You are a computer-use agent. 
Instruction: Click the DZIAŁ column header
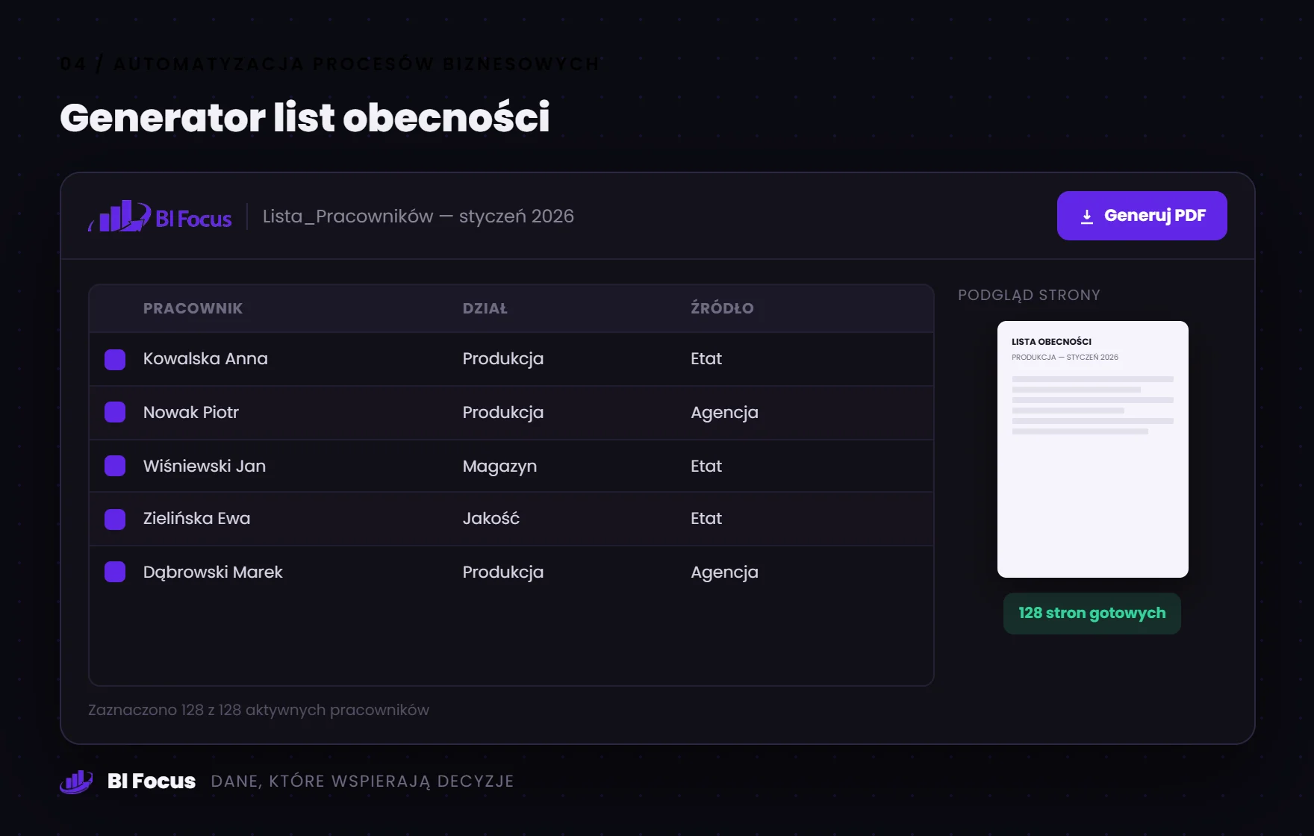[x=485, y=308]
